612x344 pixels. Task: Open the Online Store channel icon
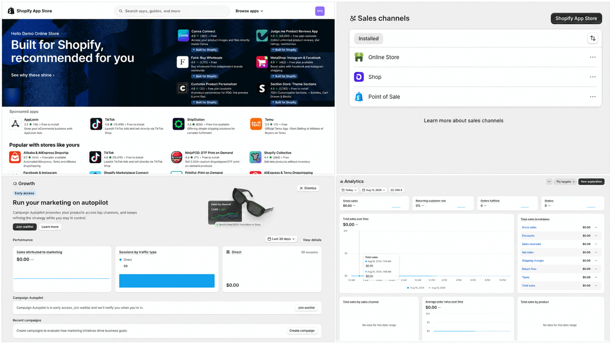point(359,57)
